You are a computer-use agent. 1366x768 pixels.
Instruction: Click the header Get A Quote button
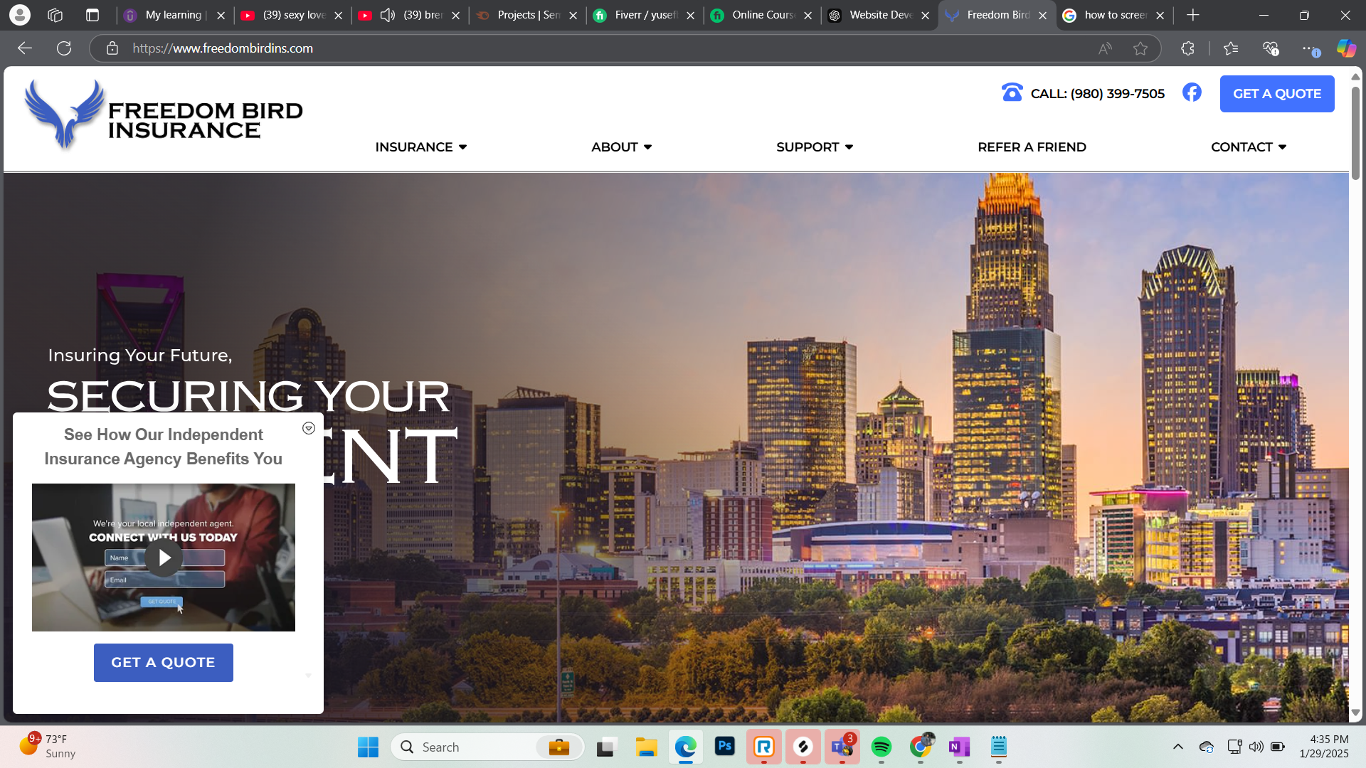1276,94
